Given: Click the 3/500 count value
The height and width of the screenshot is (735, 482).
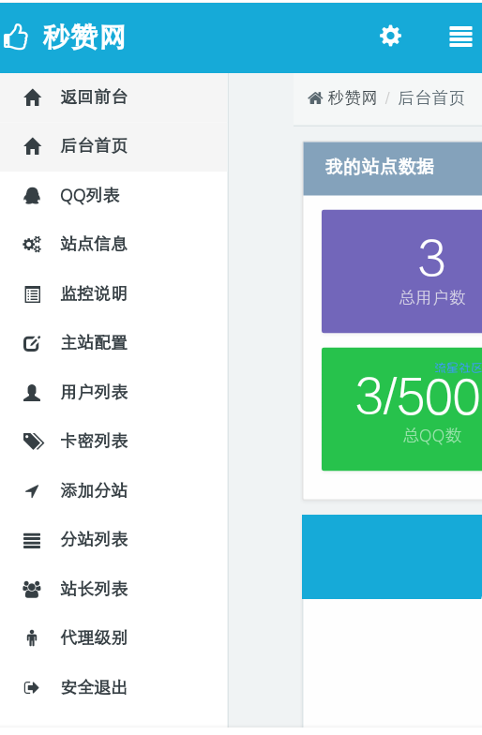Looking at the screenshot, I should (417, 397).
